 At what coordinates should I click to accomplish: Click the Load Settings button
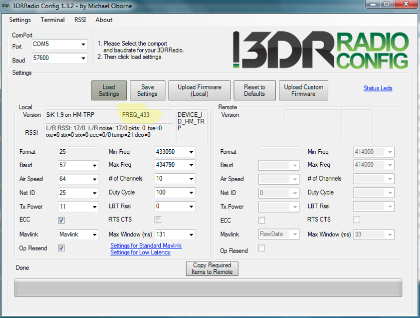coord(109,91)
